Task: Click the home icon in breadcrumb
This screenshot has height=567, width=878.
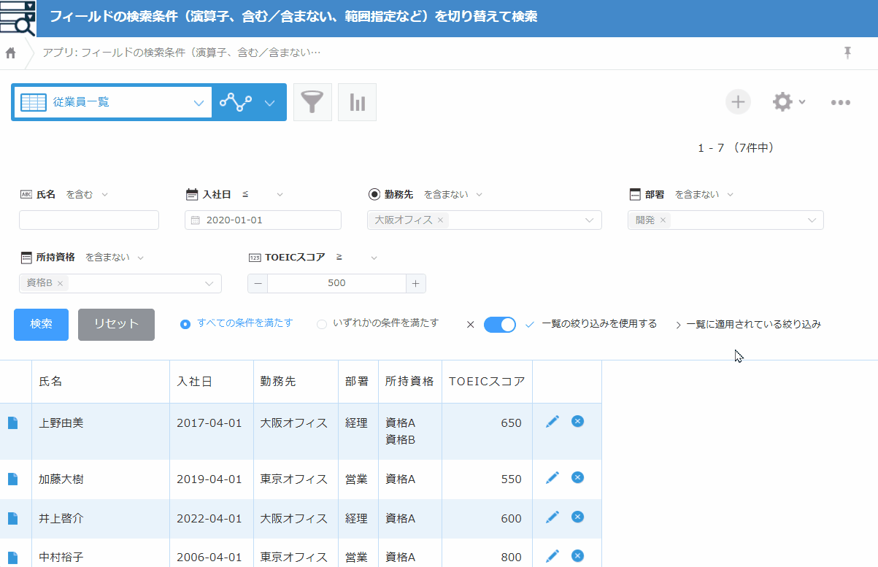Action: pyautogui.click(x=10, y=53)
